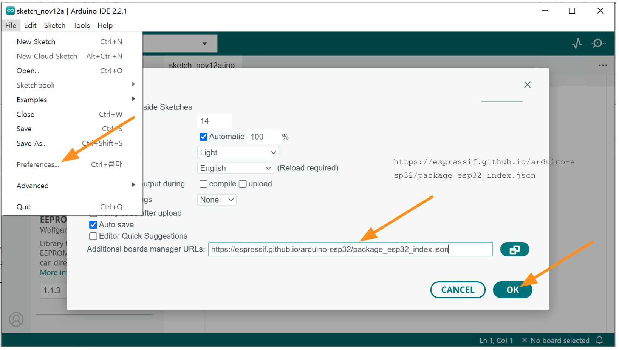
Task: Choose New Sketch menu entry
Action: (x=72, y=41)
